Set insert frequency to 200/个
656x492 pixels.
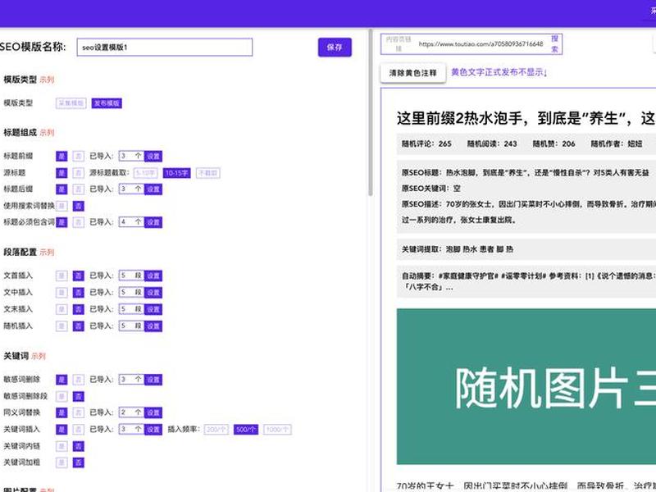click(x=216, y=429)
